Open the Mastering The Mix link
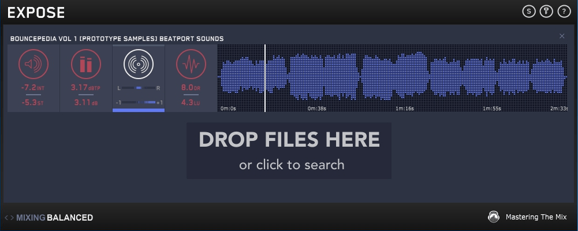The width and height of the screenshot is (578, 231). point(536,217)
